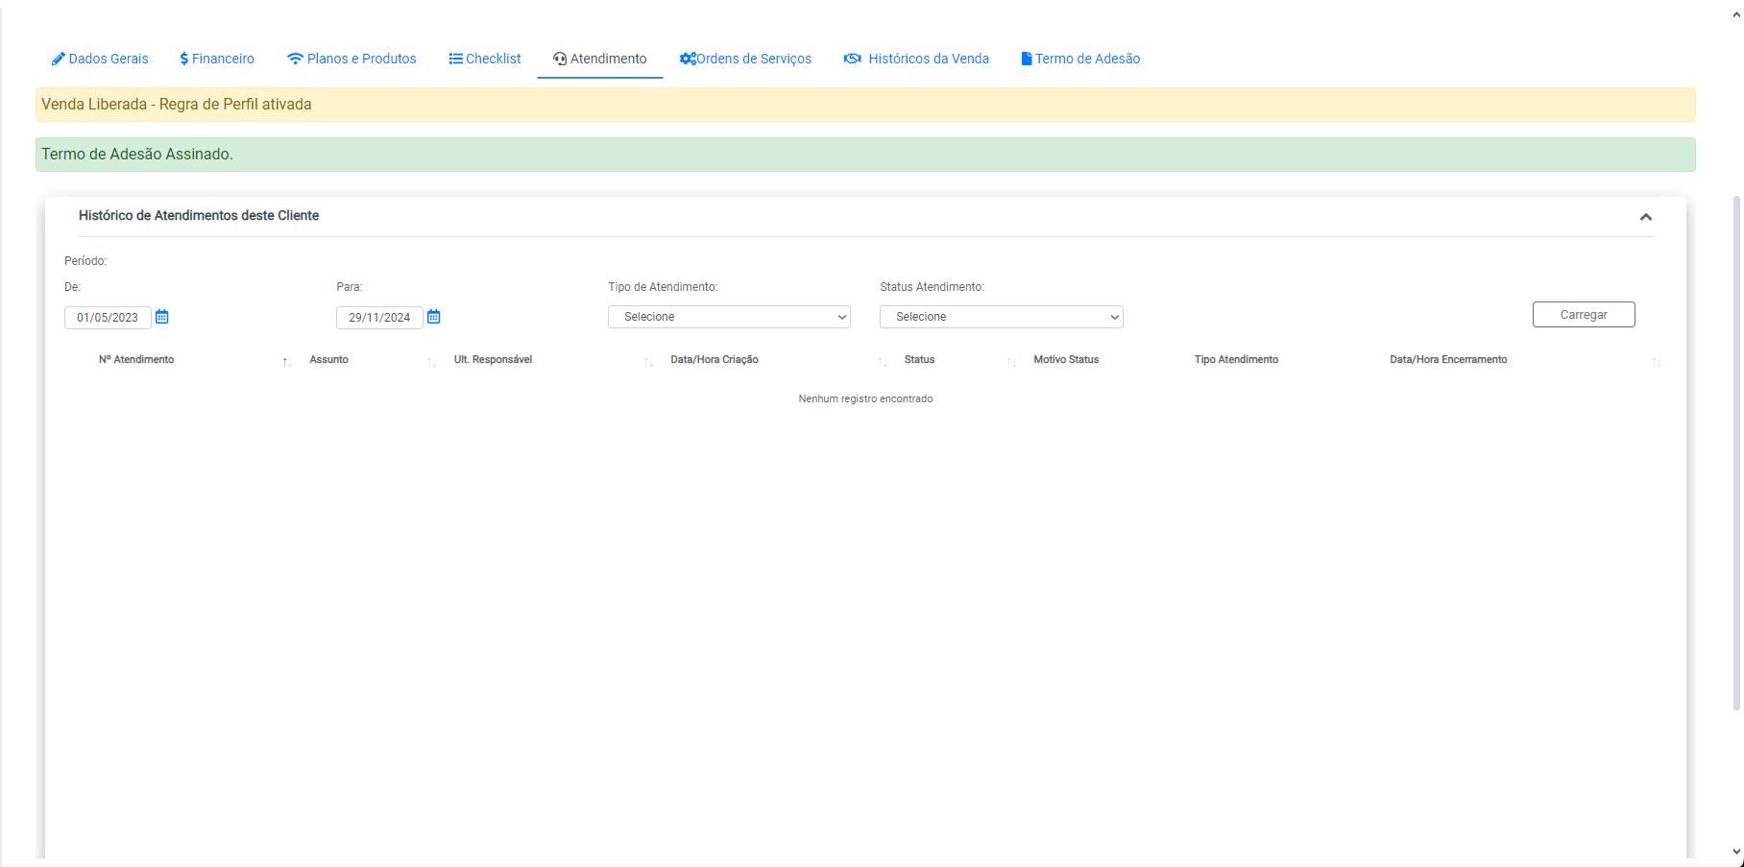Sort table by Assunto column
This screenshot has height=867, width=1744.
431,362
